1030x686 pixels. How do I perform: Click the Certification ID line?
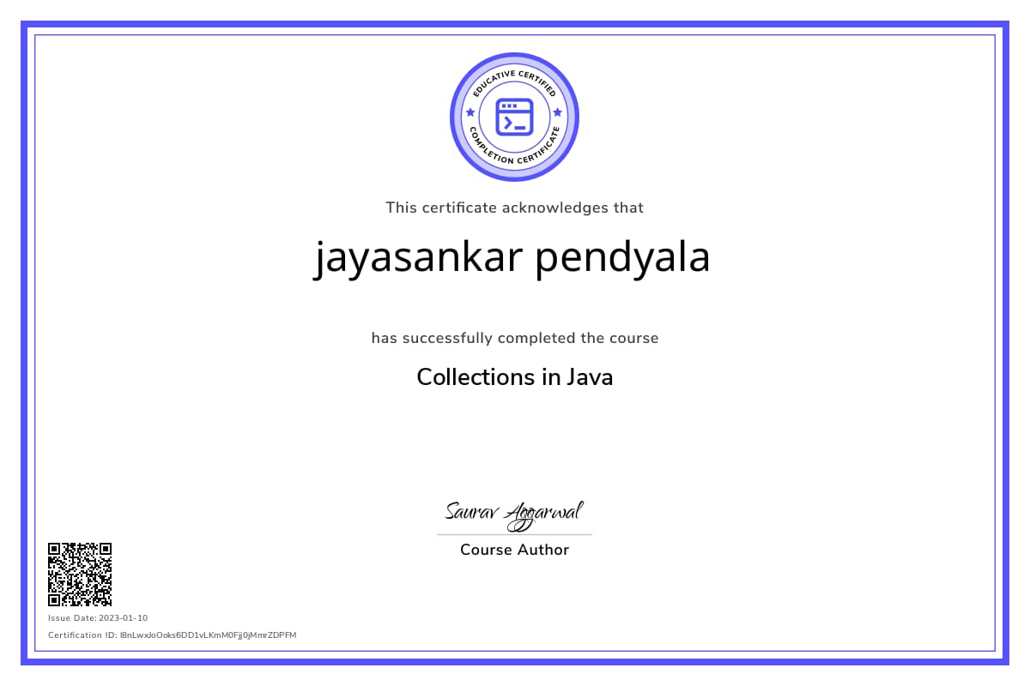(x=173, y=635)
